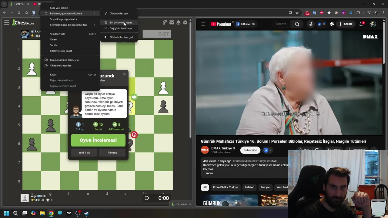The image size is (388, 218).
Task: Select Yeniden Yükle from context menu
Action: [70, 34]
